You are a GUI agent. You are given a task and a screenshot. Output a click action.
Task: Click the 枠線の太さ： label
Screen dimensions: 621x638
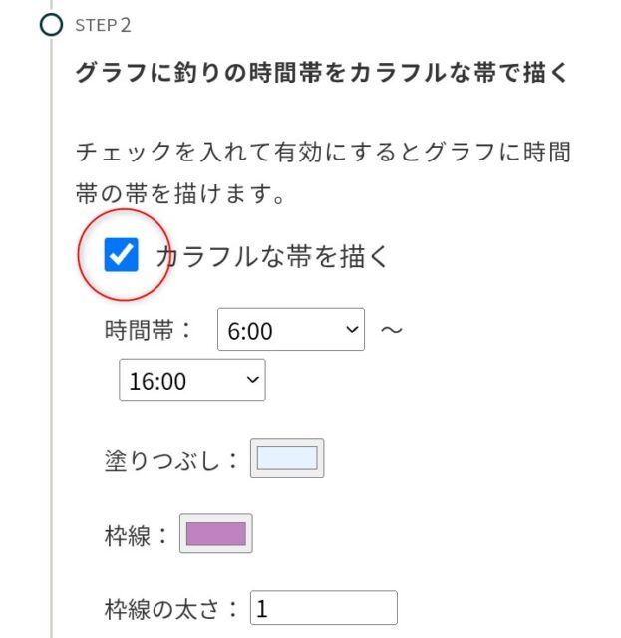pos(171,609)
